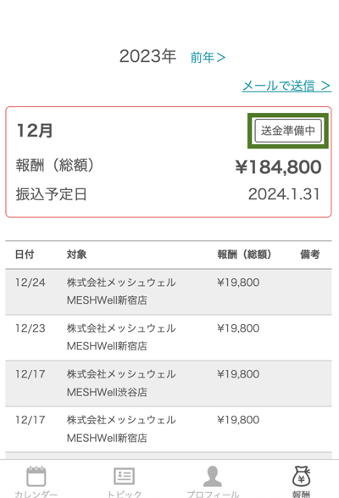The height and width of the screenshot is (498, 339).
Task: Select the 12月 summary card
Action: (169, 162)
